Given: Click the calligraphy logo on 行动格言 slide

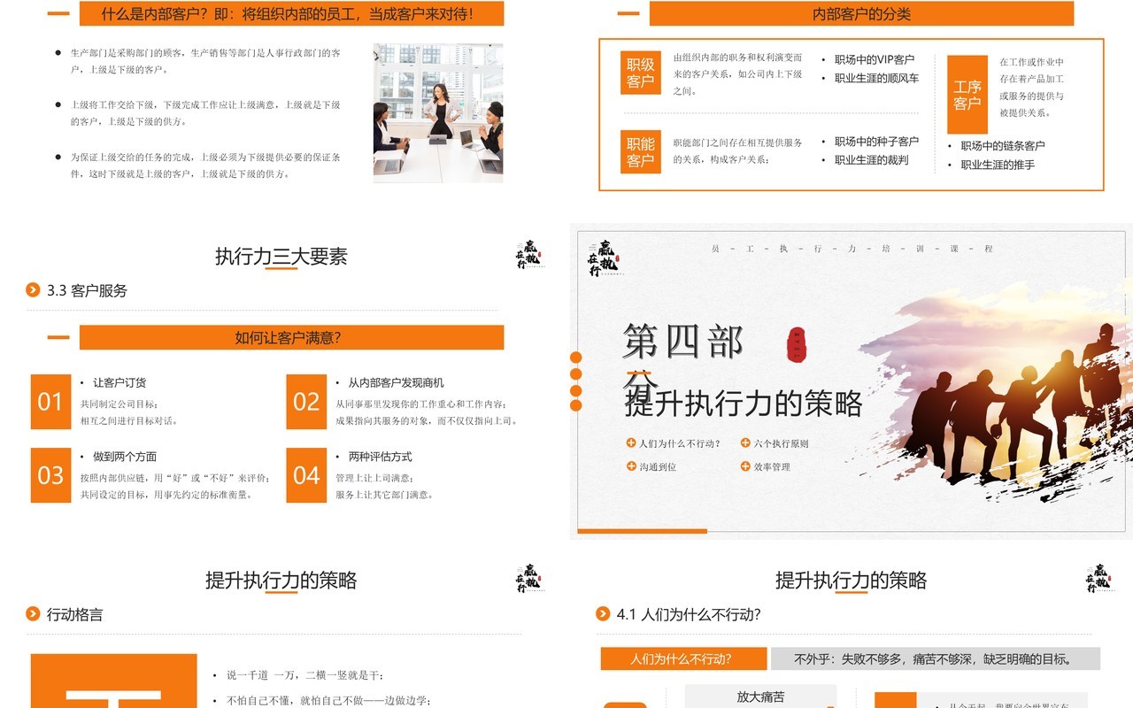Looking at the screenshot, I should point(528,579).
